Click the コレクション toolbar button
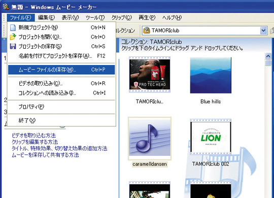The width and height of the screenshot is (274, 198). pos(125,30)
